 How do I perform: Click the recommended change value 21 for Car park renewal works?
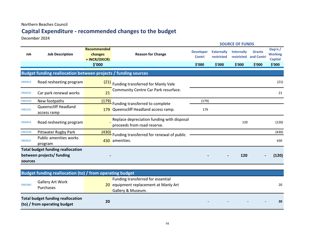(x=108, y=93)
